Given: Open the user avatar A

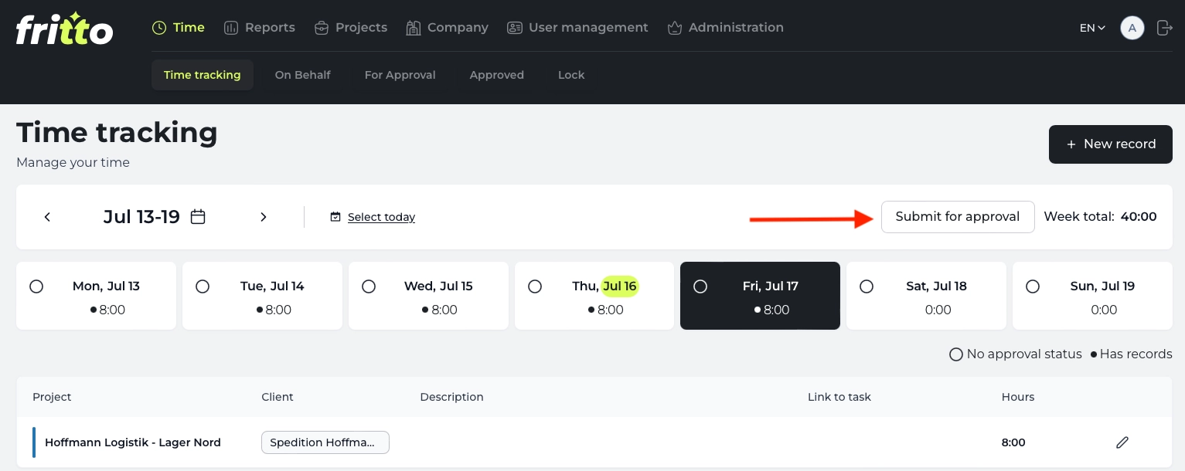Looking at the screenshot, I should point(1132,28).
